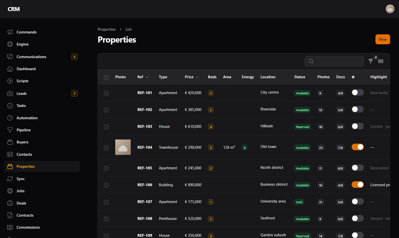Click the Sync arrows icon
399x238 pixels.
(x=10, y=179)
